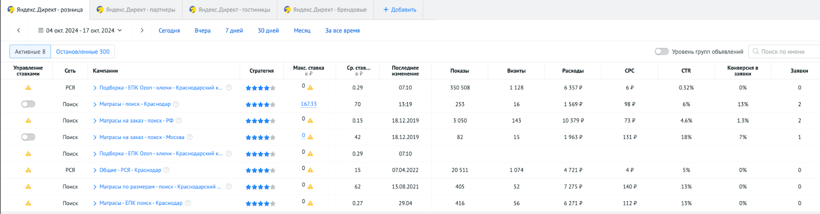The width and height of the screenshot is (820, 214).
Task: Click star rating strategy for Матрасы на заказ - поиск - Москва
Action: click(261, 138)
